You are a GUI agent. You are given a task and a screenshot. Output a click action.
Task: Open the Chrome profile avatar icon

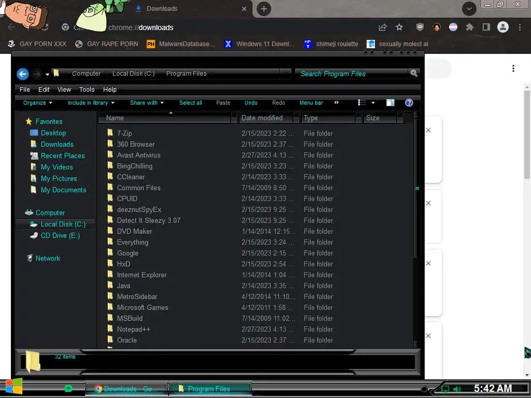503,27
